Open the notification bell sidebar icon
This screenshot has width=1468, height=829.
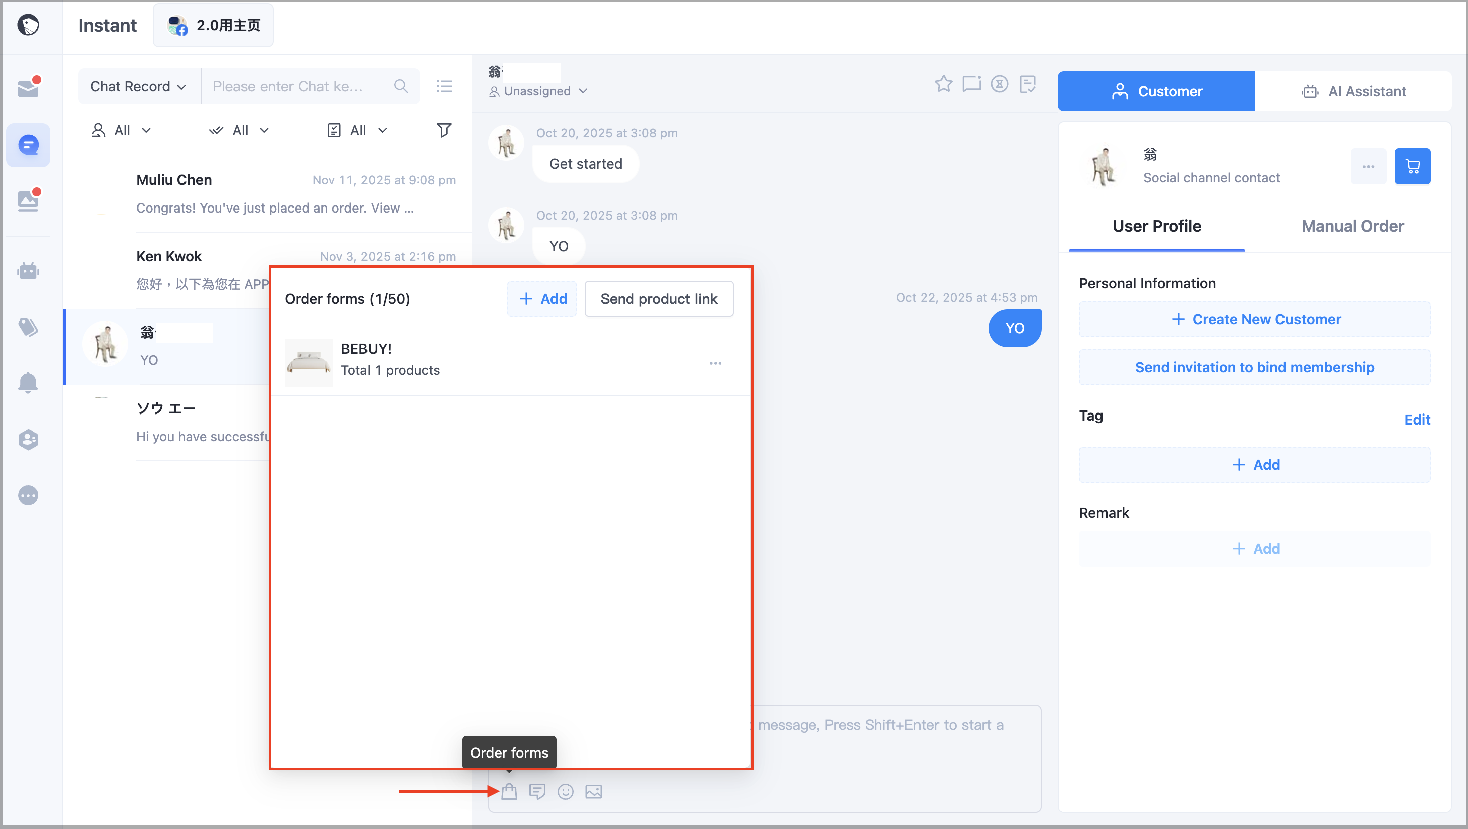coord(28,382)
